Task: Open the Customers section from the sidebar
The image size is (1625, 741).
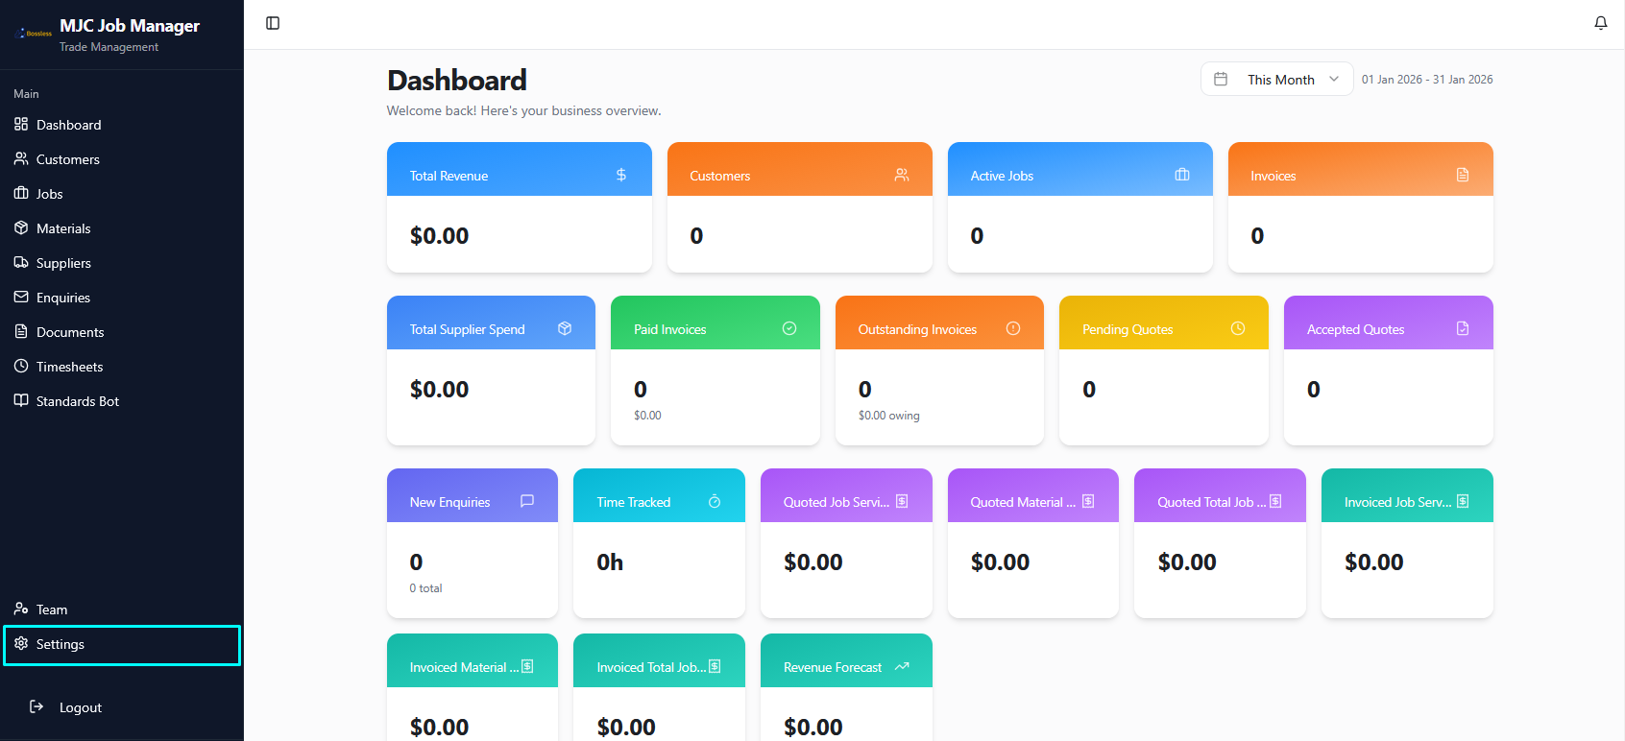Action: click(x=67, y=159)
